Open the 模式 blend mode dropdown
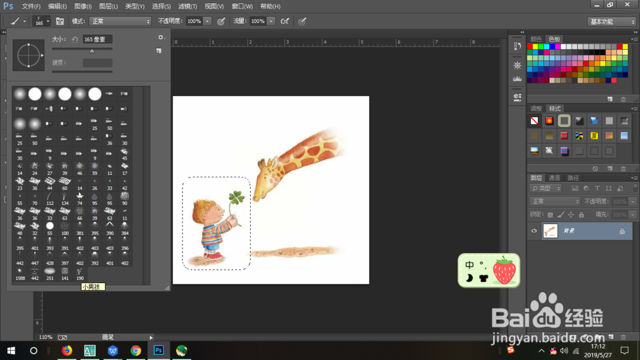640x360 pixels. coord(120,21)
